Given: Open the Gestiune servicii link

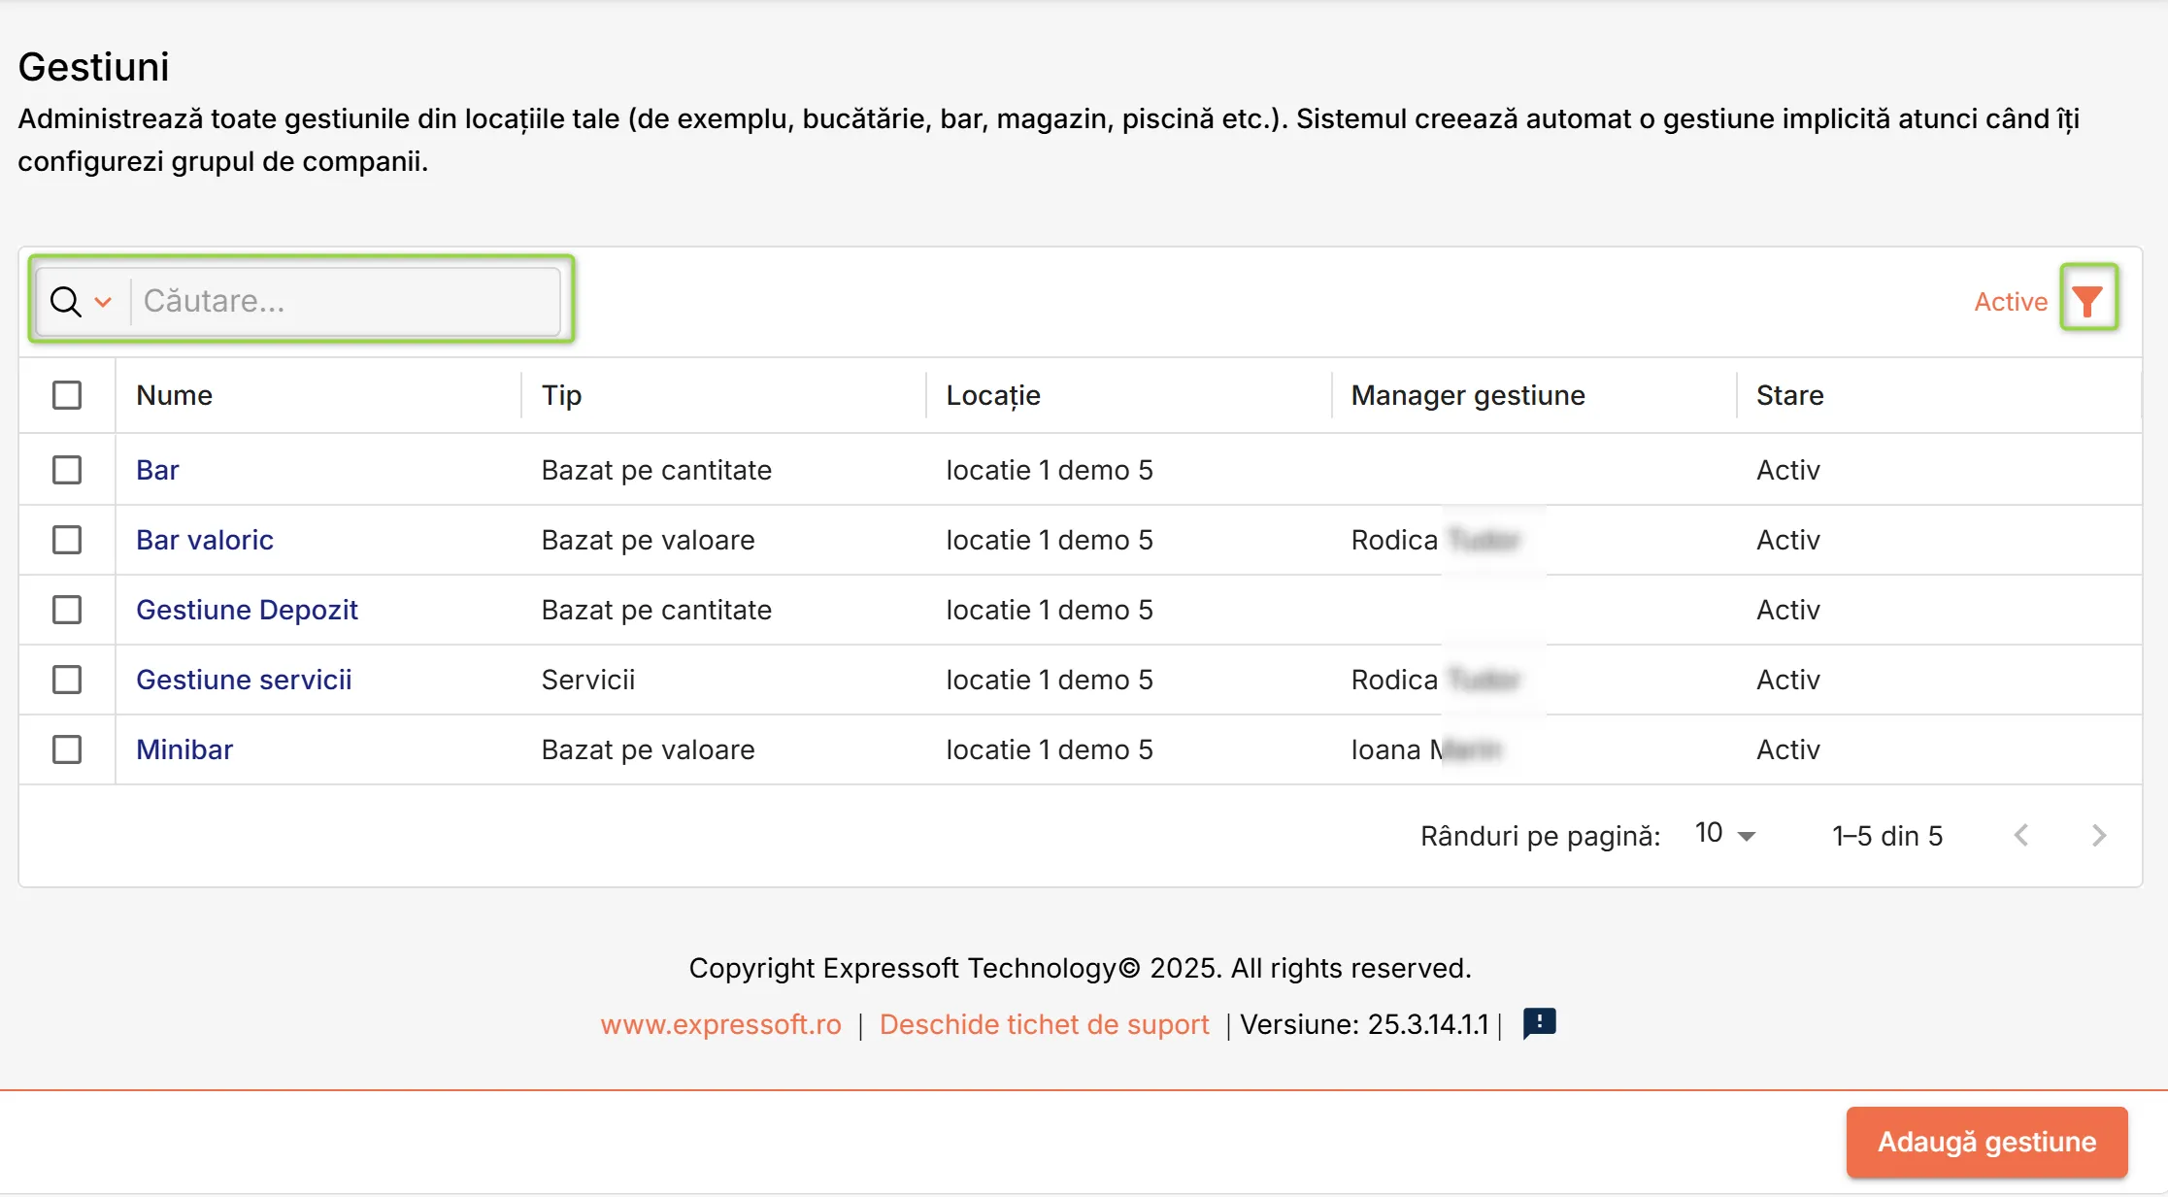Looking at the screenshot, I should click(244, 680).
